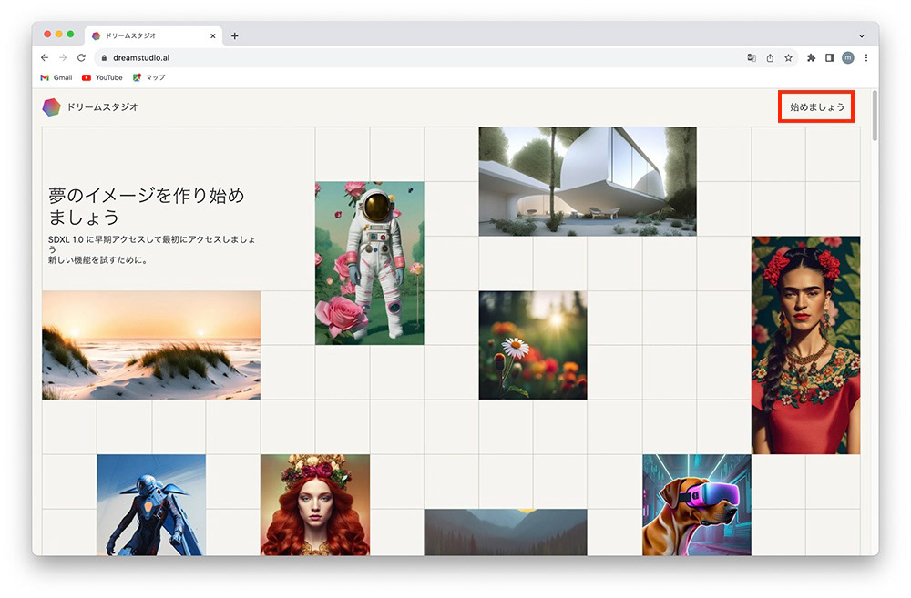Close the ドリームスタジオ tab
This screenshot has width=911, height=598.
pos(212,36)
